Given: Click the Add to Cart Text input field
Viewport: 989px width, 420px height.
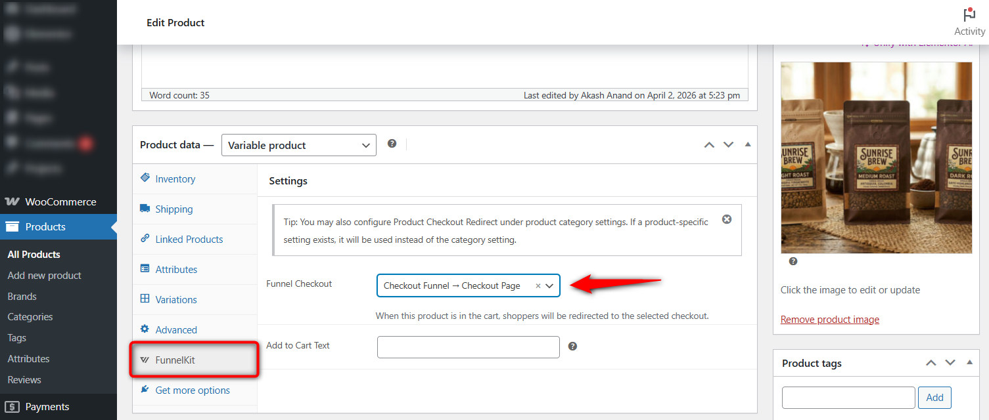Looking at the screenshot, I should (468, 346).
